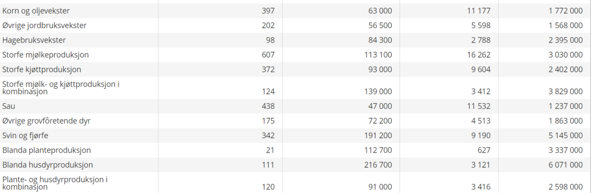Viewport: 591px width, 193px height.
Task: Select the 2 788 value for Hagebruksvekster
Action: click(481, 40)
